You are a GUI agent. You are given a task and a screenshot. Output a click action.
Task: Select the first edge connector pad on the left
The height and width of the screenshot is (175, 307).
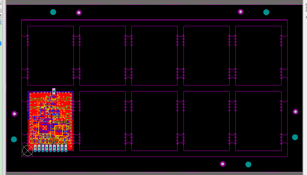click(36, 148)
